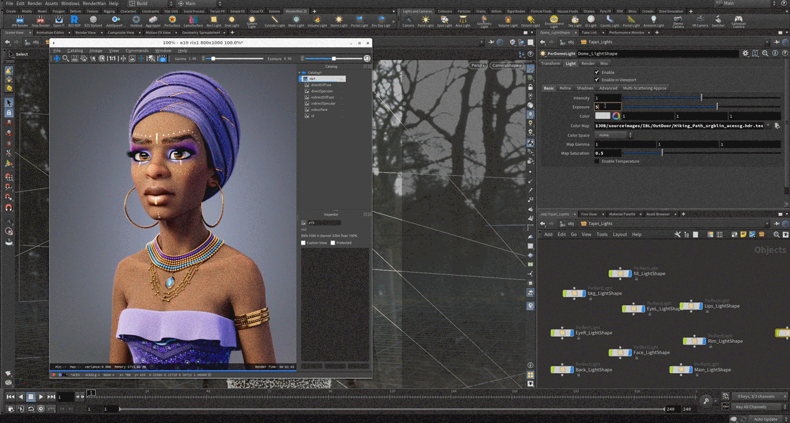The image size is (790, 423).
Task: Click the PxrSurface shelf icon
Action: (172, 20)
